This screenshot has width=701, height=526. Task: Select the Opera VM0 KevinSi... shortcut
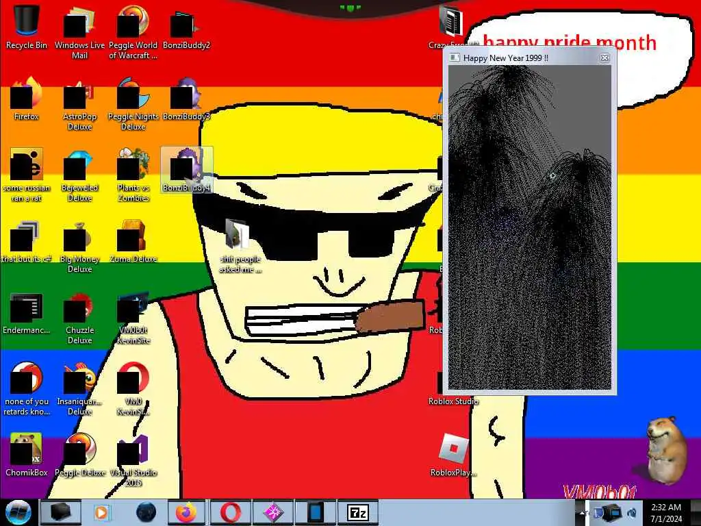tap(133, 389)
